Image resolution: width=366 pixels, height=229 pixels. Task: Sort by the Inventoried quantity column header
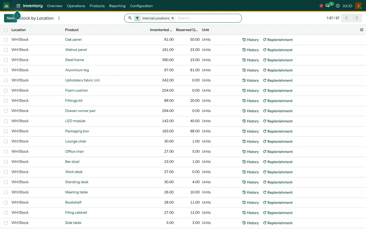click(x=161, y=30)
